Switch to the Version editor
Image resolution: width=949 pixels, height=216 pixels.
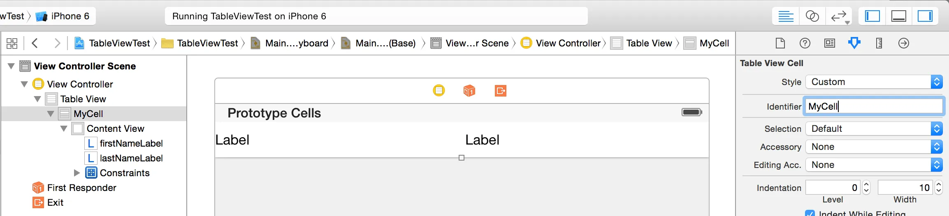pyautogui.click(x=838, y=16)
